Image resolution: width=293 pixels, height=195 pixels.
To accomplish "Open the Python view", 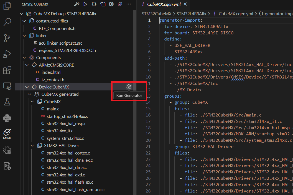I will click(7, 118).
